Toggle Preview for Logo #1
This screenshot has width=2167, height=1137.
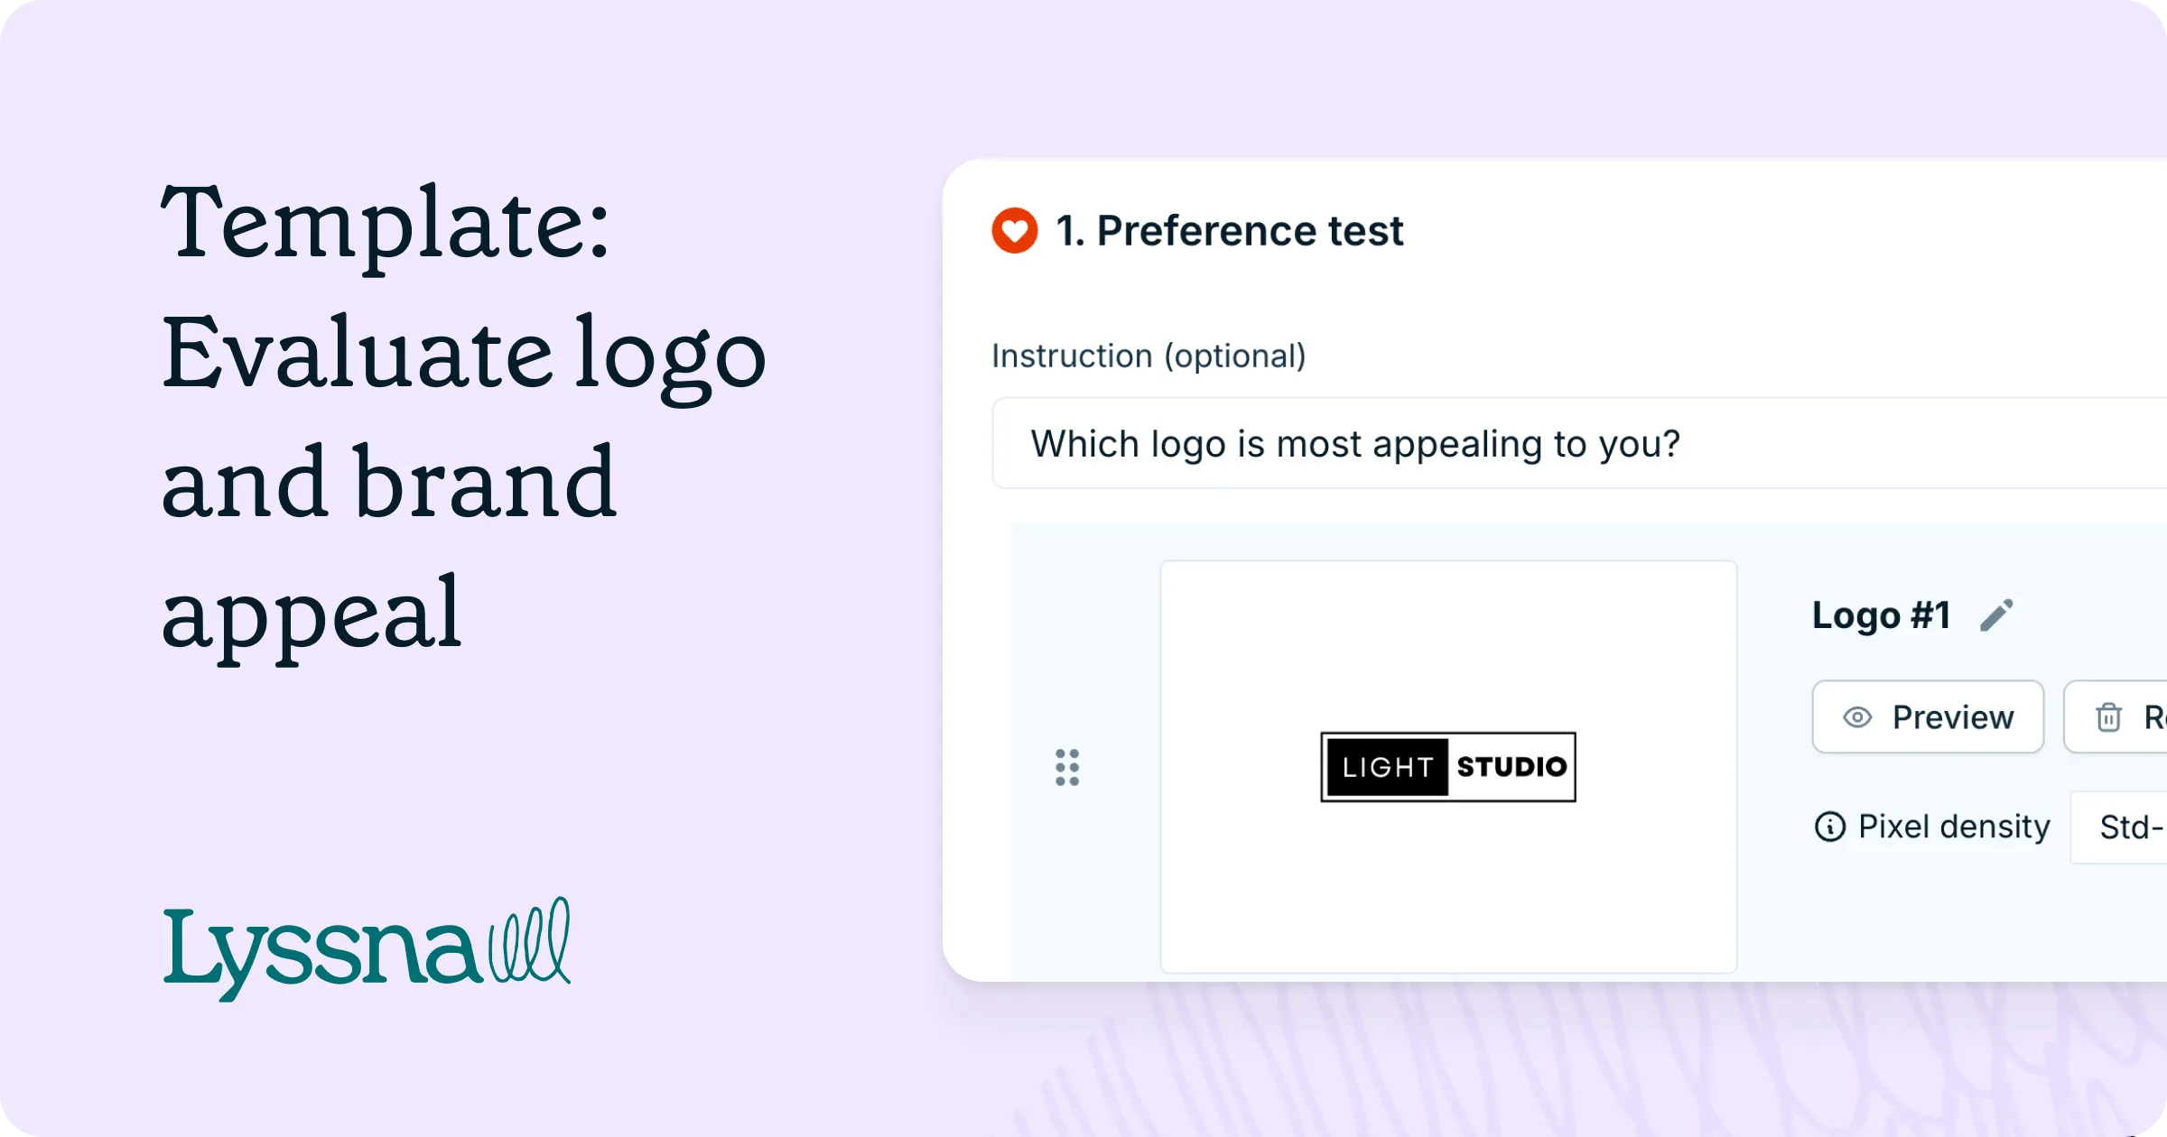(1928, 716)
